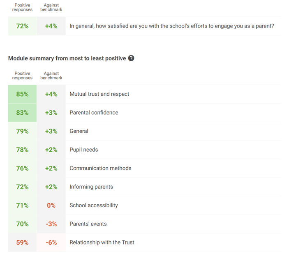Select the red 59% score cell
The height and width of the screenshot is (254, 282).
[22, 242]
